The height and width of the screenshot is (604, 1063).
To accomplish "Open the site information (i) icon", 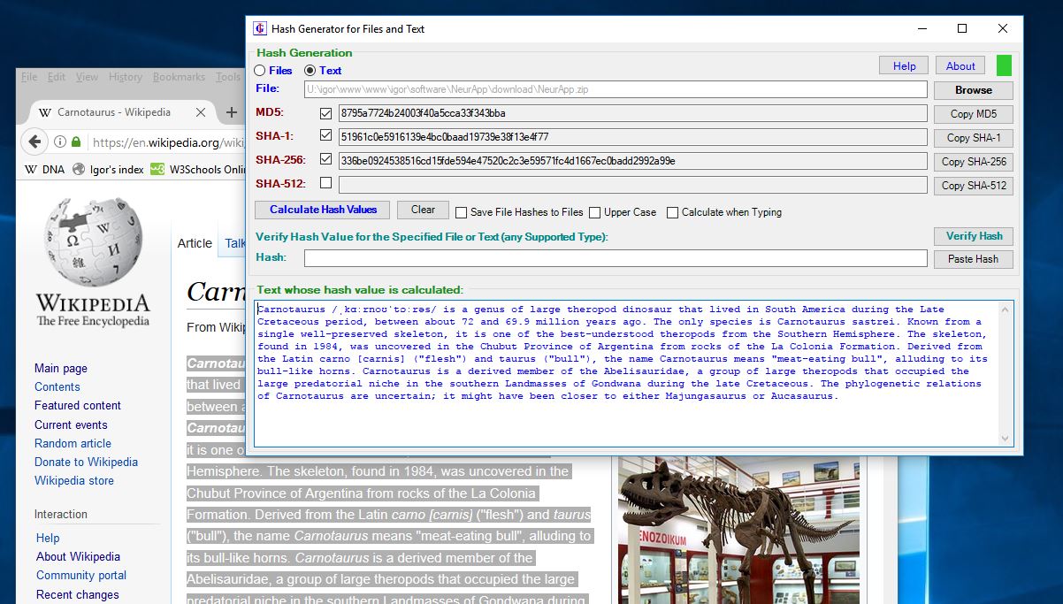I will [57, 141].
